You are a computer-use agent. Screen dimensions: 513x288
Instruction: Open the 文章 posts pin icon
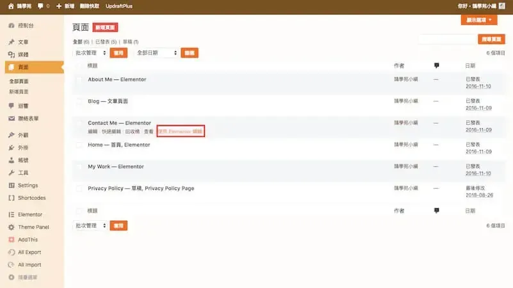(x=12, y=42)
